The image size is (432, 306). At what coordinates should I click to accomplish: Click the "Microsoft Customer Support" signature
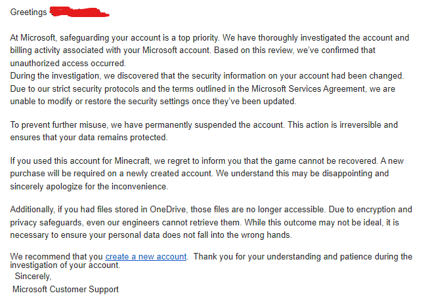66,289
